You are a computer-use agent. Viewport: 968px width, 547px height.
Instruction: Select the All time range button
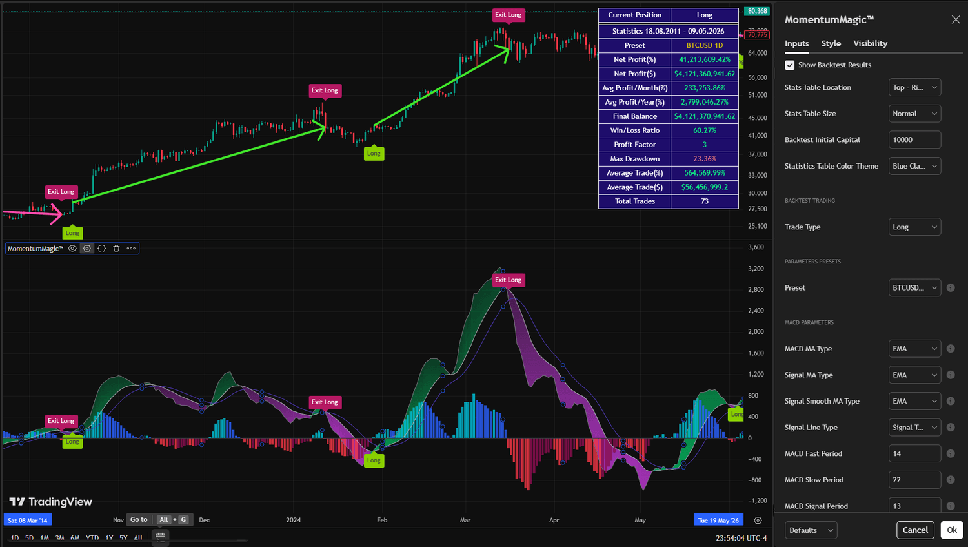coord(138,538)
